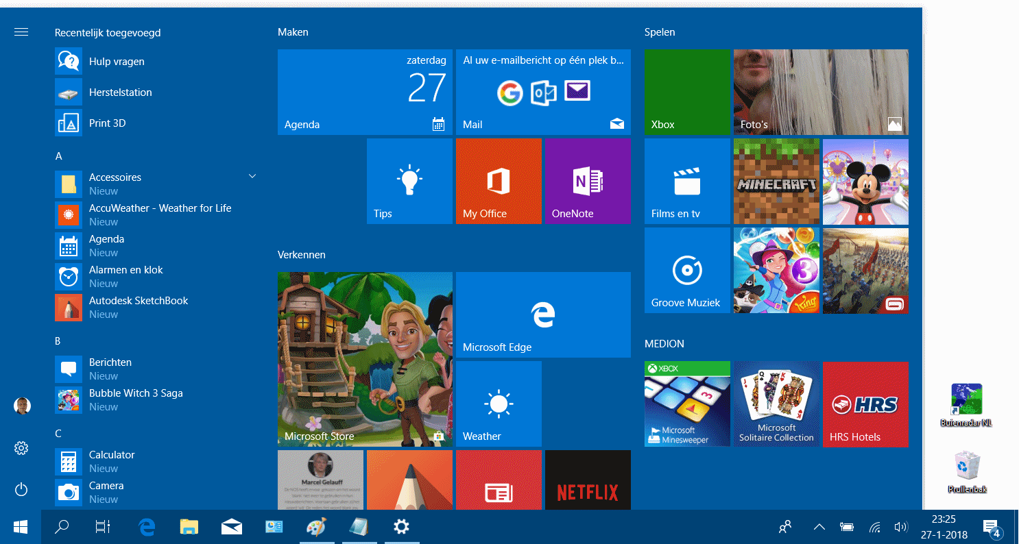Open the Mickey Mouse game tile
This screenshot has height=544, width=1019.
tap(865, 181)
